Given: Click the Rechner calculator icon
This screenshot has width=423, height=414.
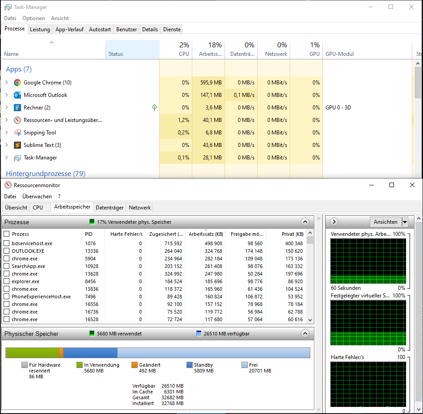Looking at the screenshot, I should coord(17,108).
